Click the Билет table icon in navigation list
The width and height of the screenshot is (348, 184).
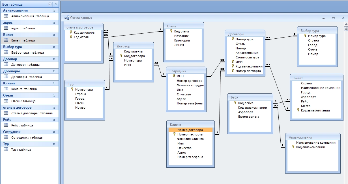click(6, 40)
